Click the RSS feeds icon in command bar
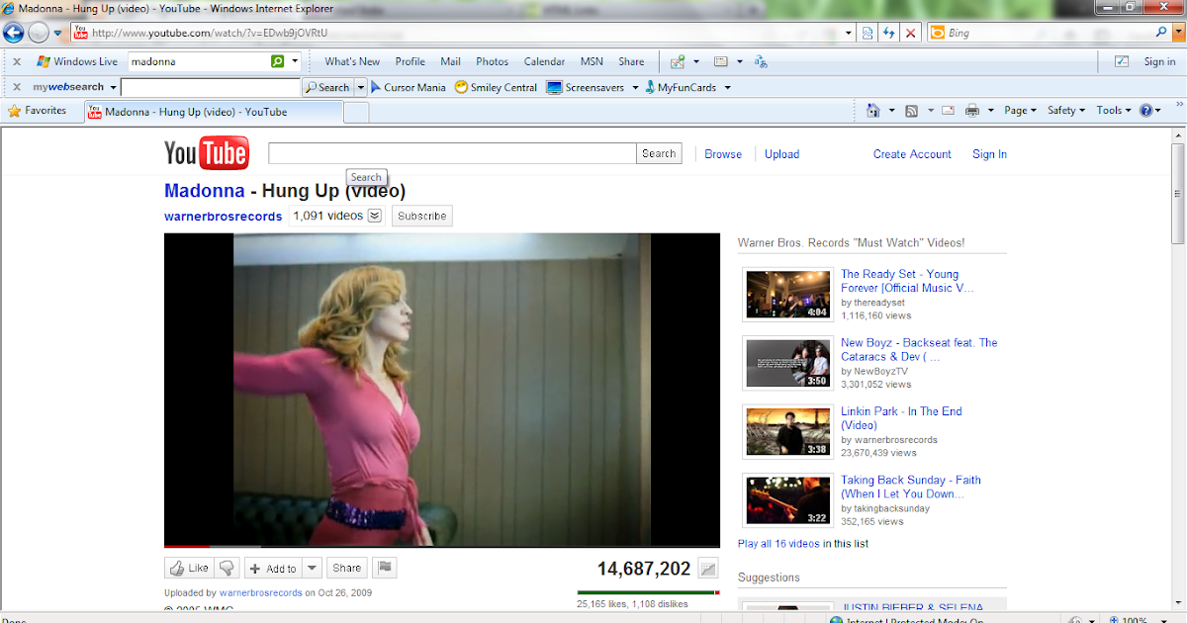This screenshot has width=1187, height=623. pos(911,111)
